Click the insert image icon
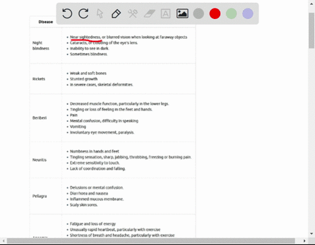Image resolution: width=315 pixels, height=245 pixels. pyautogui.click(x=182, y=14)
